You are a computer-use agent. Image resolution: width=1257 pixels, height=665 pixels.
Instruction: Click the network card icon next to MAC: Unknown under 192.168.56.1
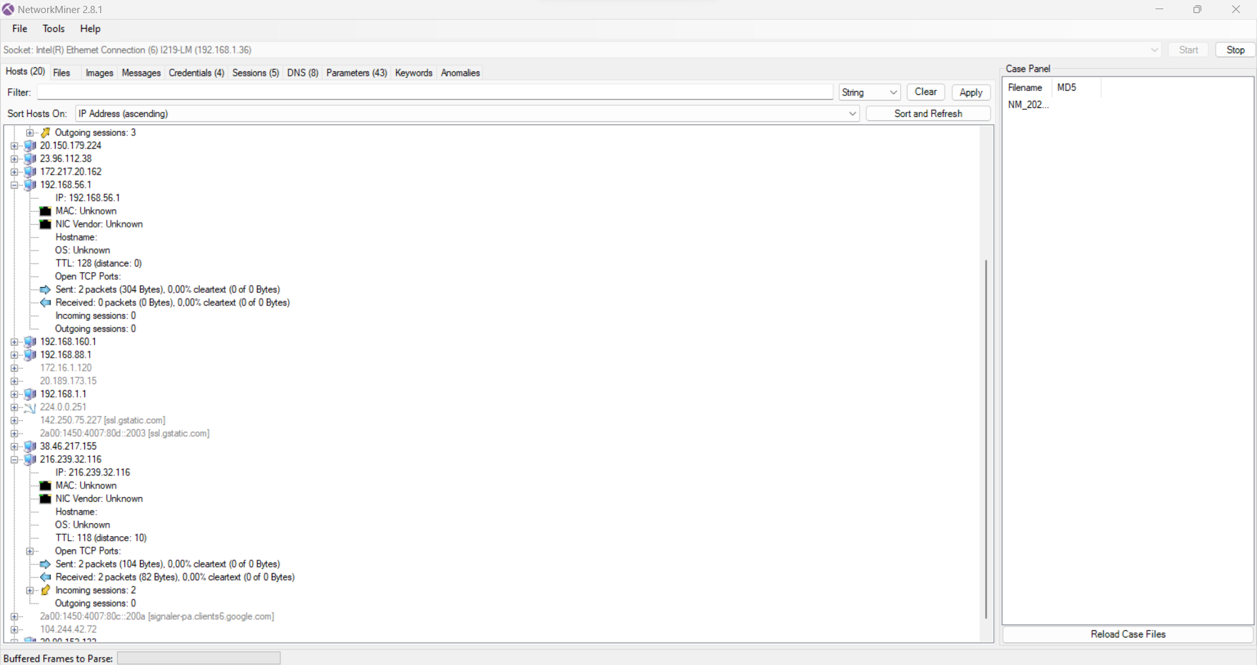(x=45, y=211)
